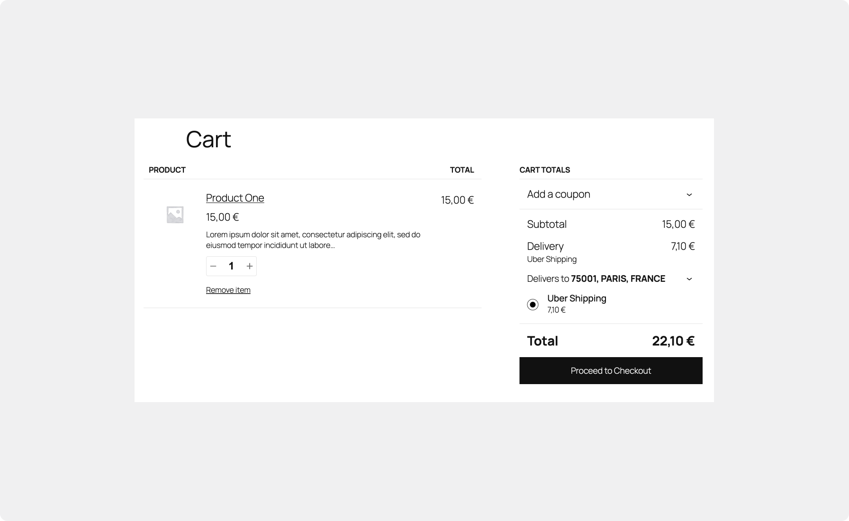Click the TOTAL column header

(x=462, y=170)
